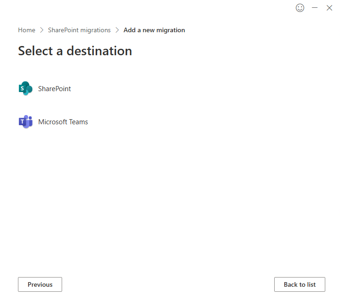Click the Add a new migration breadcrumb
Screen dimensions: 340x301
coord(154,30)
